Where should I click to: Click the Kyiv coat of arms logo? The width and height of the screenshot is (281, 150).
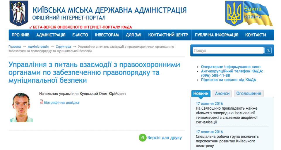19,13
